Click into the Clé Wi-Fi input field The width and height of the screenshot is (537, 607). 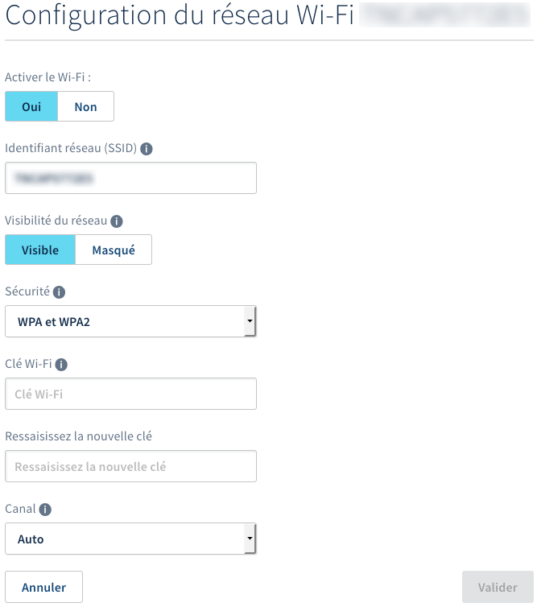point(130,394)
